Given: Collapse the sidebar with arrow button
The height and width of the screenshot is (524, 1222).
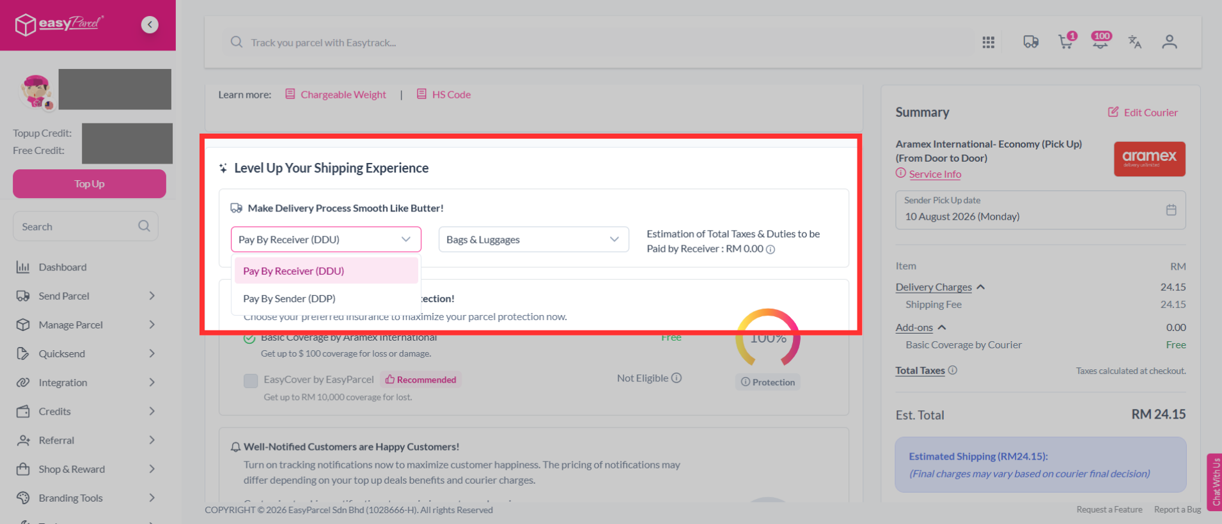Looking at the screenshot, I should (150, 24).
